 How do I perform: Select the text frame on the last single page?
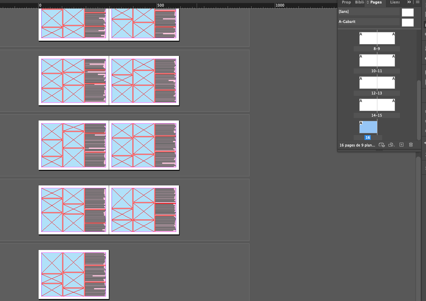pos(95,274)
